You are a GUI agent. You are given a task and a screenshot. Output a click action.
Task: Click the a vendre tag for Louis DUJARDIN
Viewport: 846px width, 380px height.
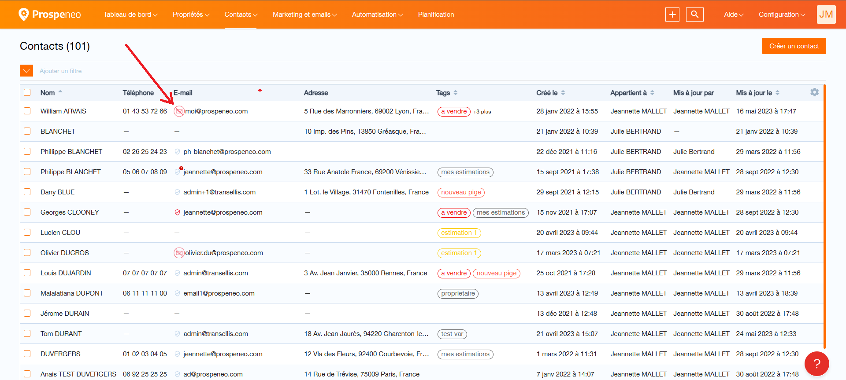tap(454, 273)
